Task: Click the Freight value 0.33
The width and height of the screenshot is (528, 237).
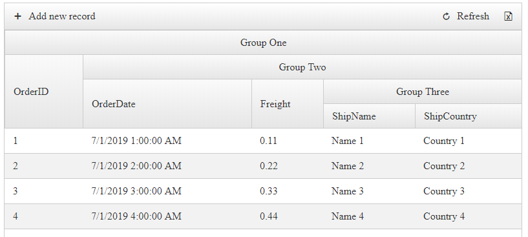Action: [288, 191]
